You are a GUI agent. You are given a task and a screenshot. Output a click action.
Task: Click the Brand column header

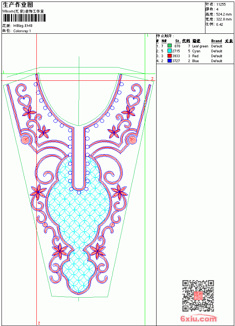216,41
